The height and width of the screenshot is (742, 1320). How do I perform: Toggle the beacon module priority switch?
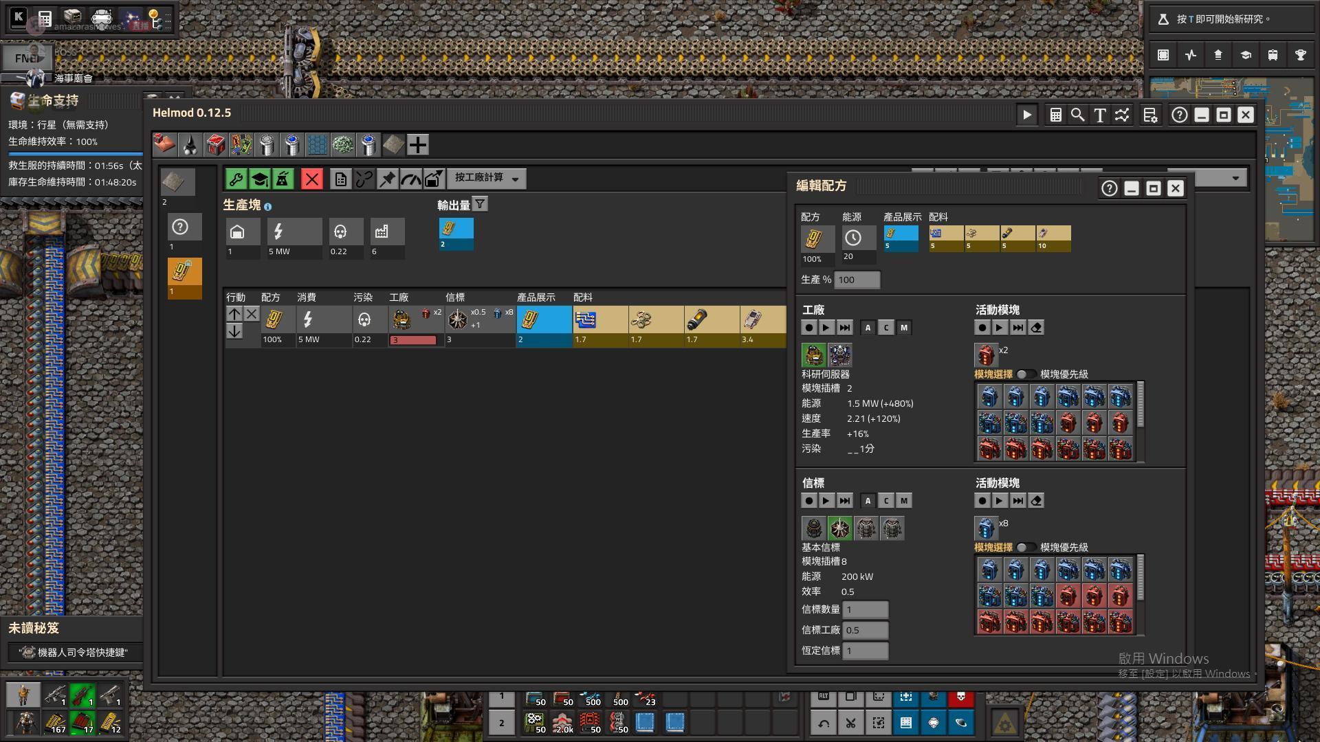coord(1026,548)
